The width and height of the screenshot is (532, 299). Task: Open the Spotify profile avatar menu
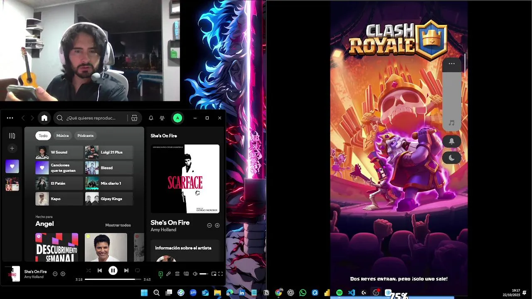point(177,118)
